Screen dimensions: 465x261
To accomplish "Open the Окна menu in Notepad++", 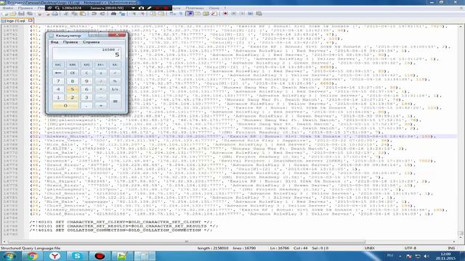I will click(x=214, y=8).
